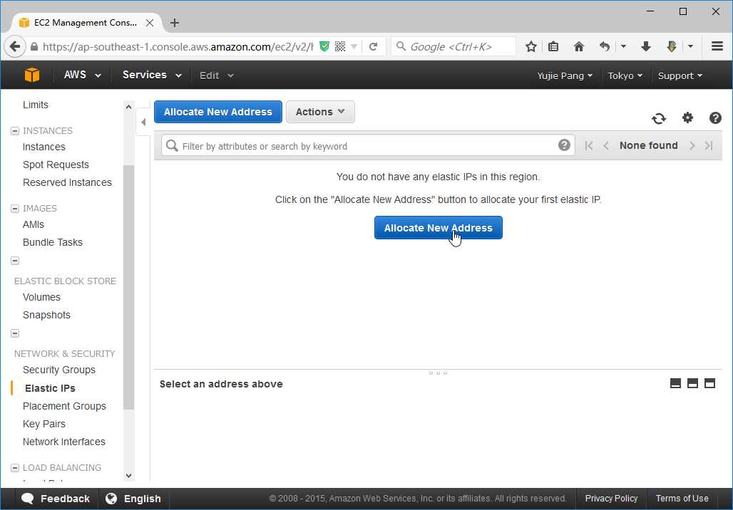Open the bookmarks list icon
Image resolution: width=733 pixels, height=510 pixels.
click(553, 47)
